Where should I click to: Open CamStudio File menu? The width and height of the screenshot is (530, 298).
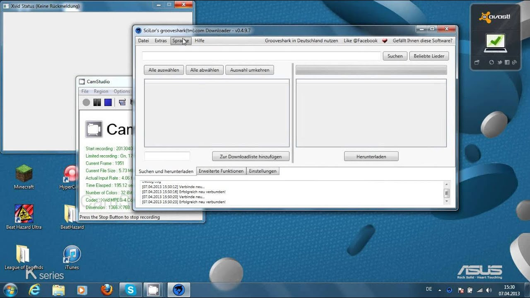point(85,91)
